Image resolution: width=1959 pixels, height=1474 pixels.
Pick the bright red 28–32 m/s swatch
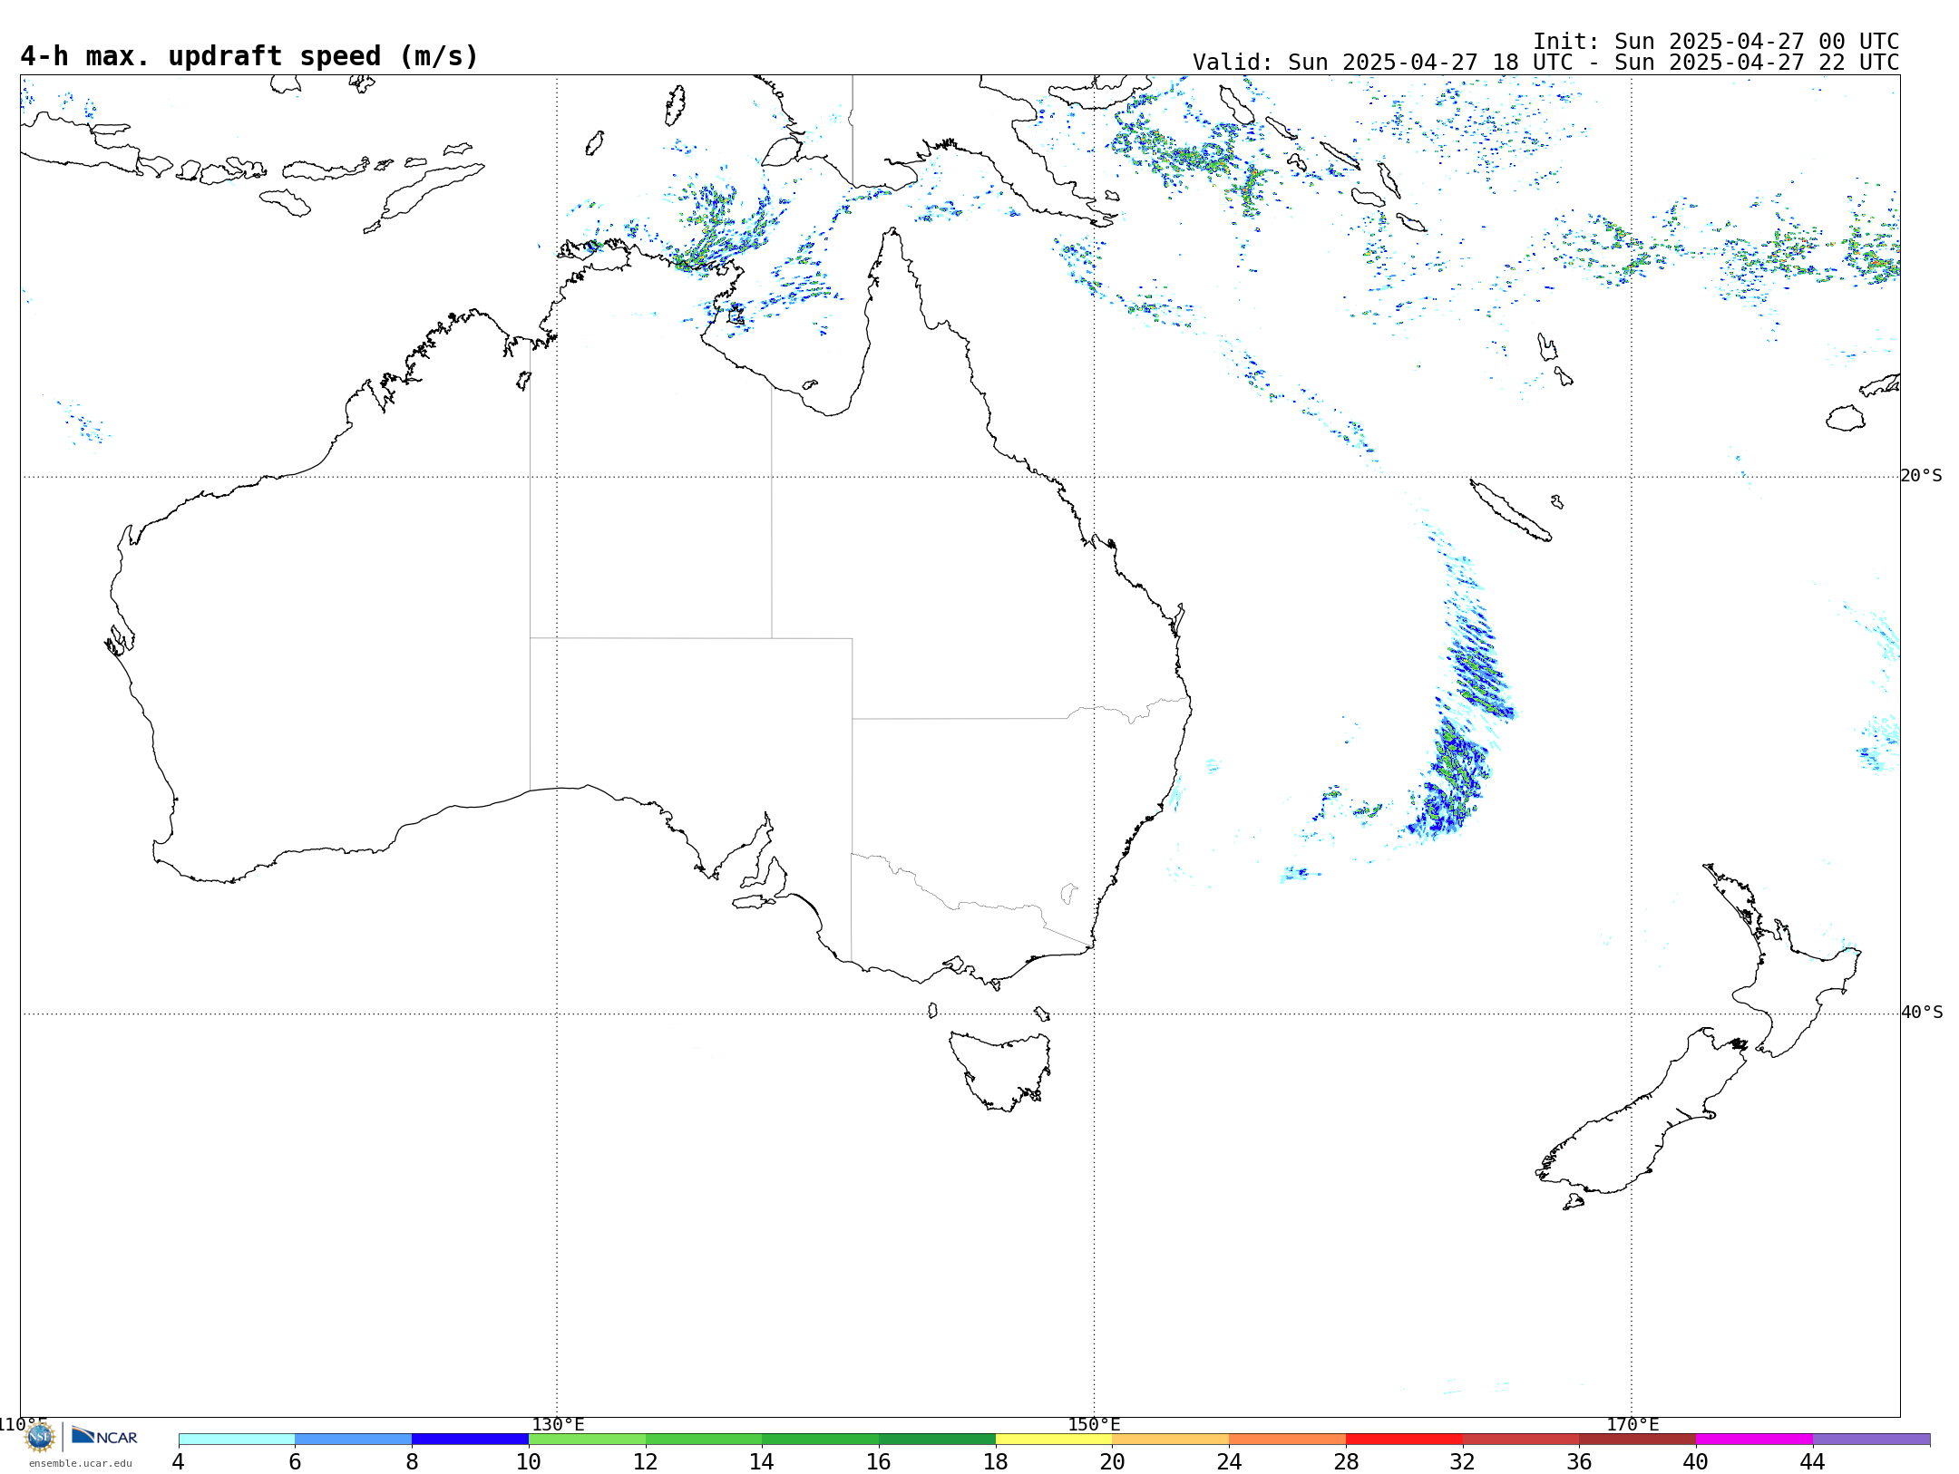click(1404, 1440)
